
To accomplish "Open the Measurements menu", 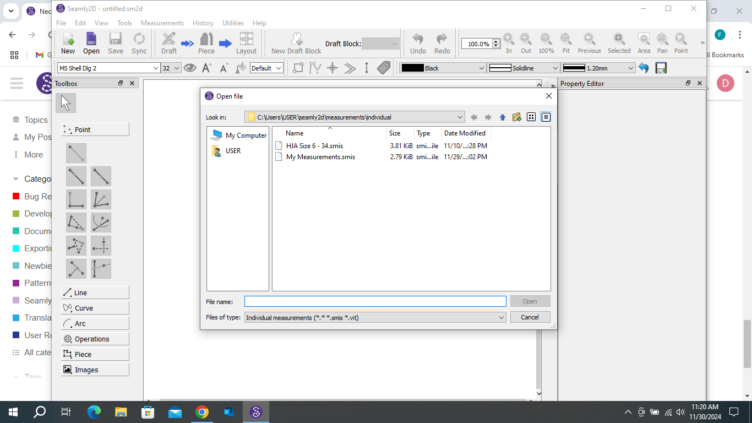I will [162, 23].
